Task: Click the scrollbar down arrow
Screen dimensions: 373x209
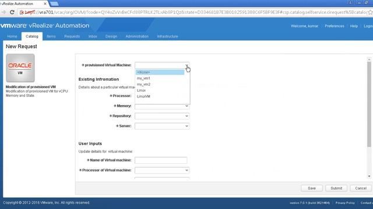Action: [369, 176]
